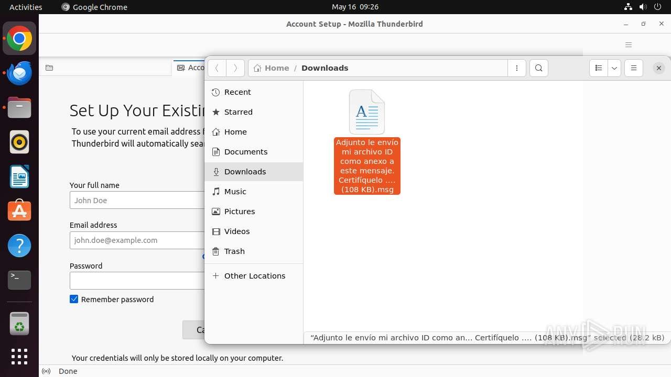The width and height of the screenshot is (671, 377).
Task: Click the 'Adjunto le envío' file name
Action: (367, 166)
